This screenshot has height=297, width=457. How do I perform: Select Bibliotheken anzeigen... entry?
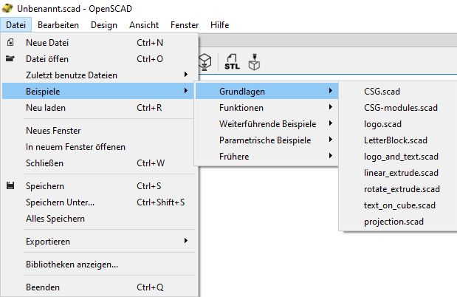click(x=72, y=264)
